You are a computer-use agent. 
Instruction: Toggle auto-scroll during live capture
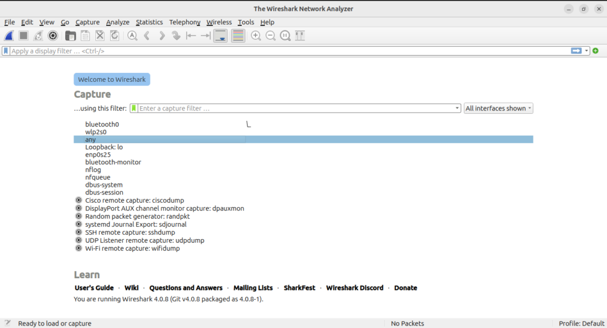221,36
